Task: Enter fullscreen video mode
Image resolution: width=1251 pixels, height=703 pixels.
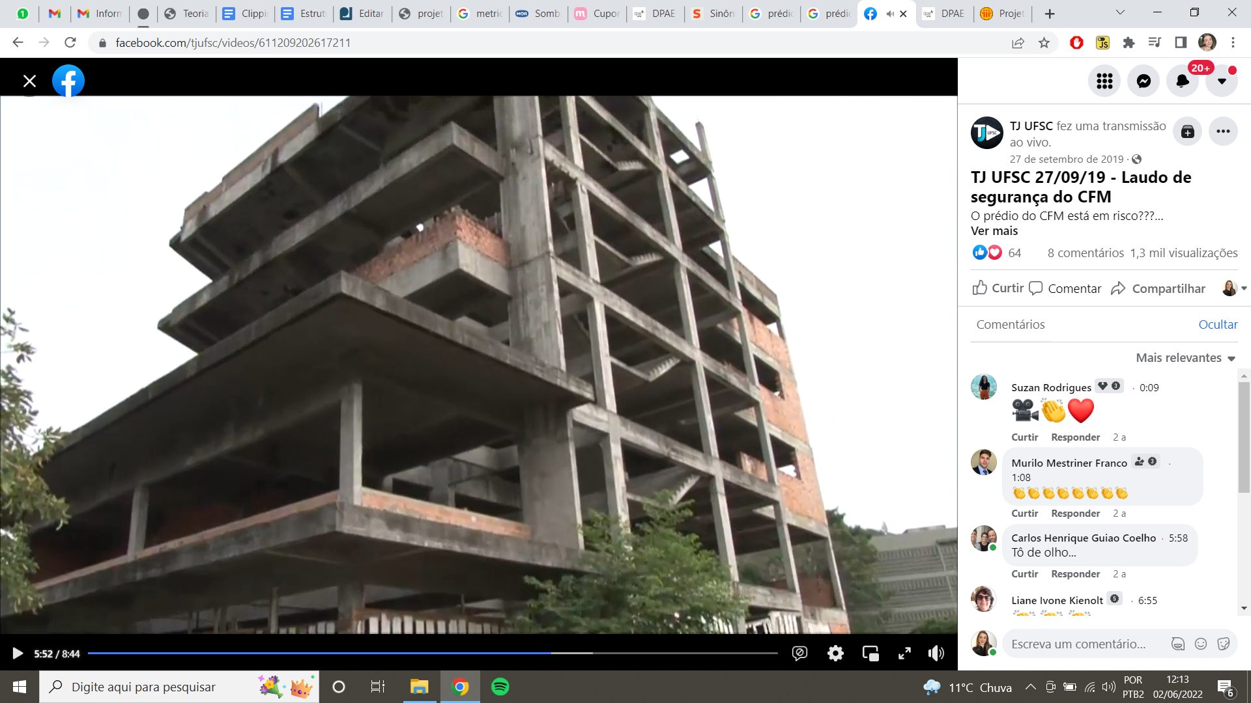Action: coord(904,654)
